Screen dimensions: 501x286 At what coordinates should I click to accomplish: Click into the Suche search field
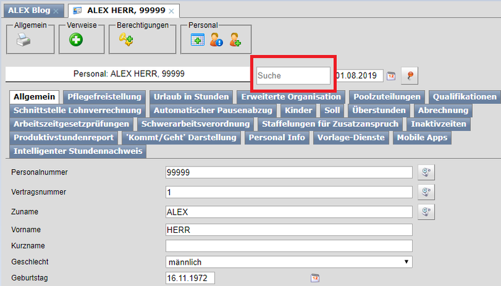tap(292, 76)
